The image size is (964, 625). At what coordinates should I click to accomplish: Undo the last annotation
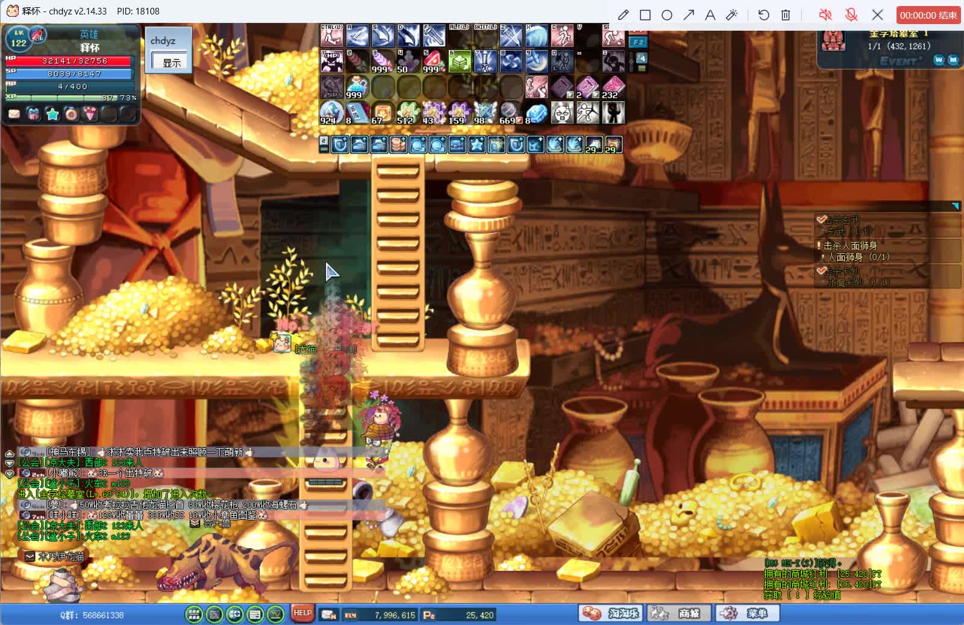click(764, 15)
